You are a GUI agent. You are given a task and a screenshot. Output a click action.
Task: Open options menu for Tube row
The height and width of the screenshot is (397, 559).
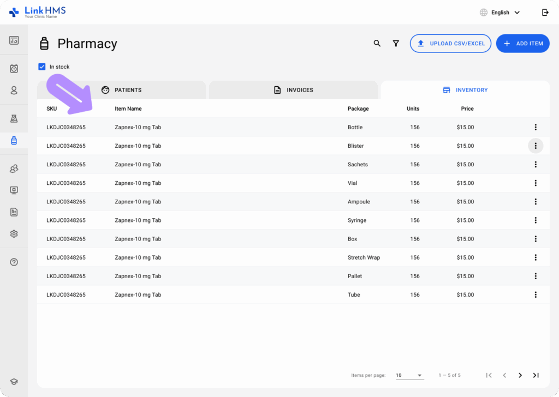536,294
